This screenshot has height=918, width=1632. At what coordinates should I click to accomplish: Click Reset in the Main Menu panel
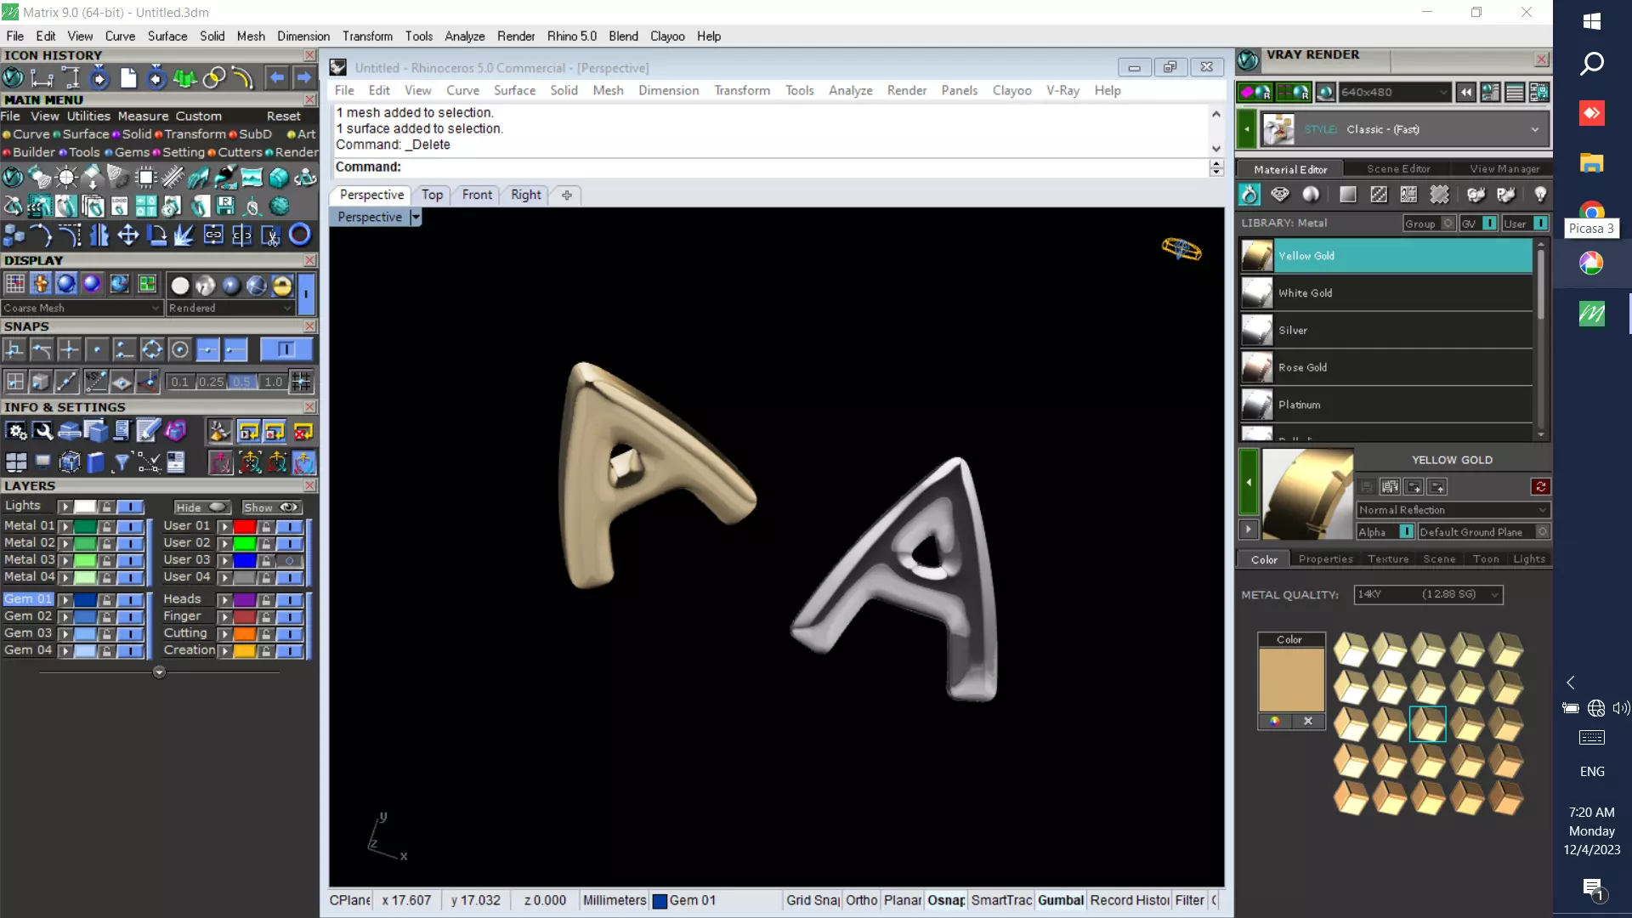coord(283,116)
